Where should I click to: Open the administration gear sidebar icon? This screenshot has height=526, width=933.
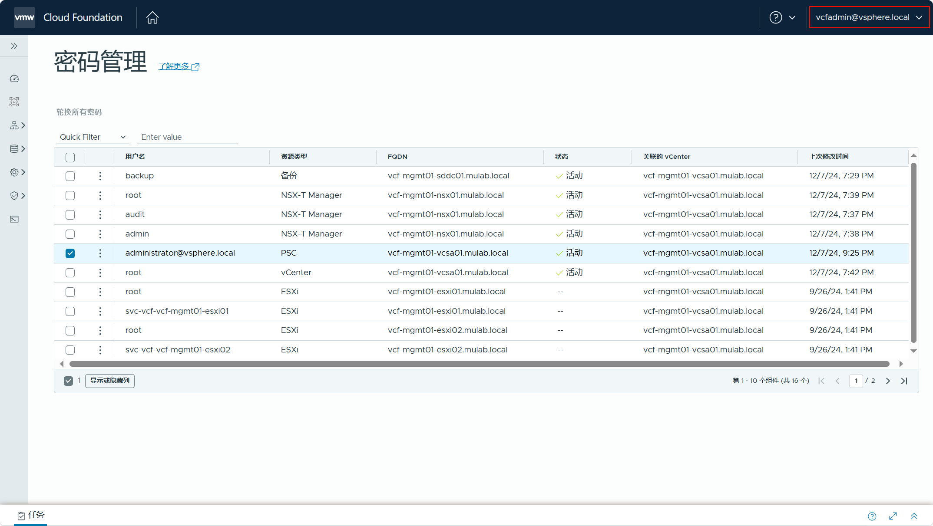tap(14, 172)
